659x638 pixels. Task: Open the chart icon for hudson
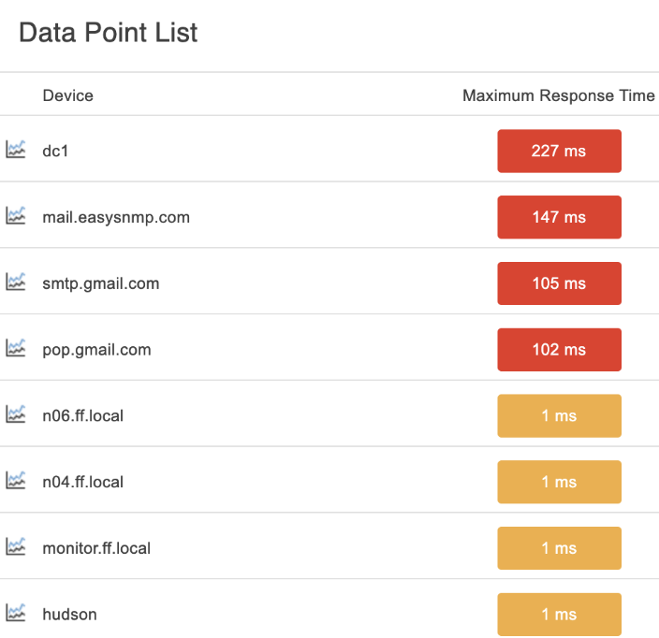point(16,613)
